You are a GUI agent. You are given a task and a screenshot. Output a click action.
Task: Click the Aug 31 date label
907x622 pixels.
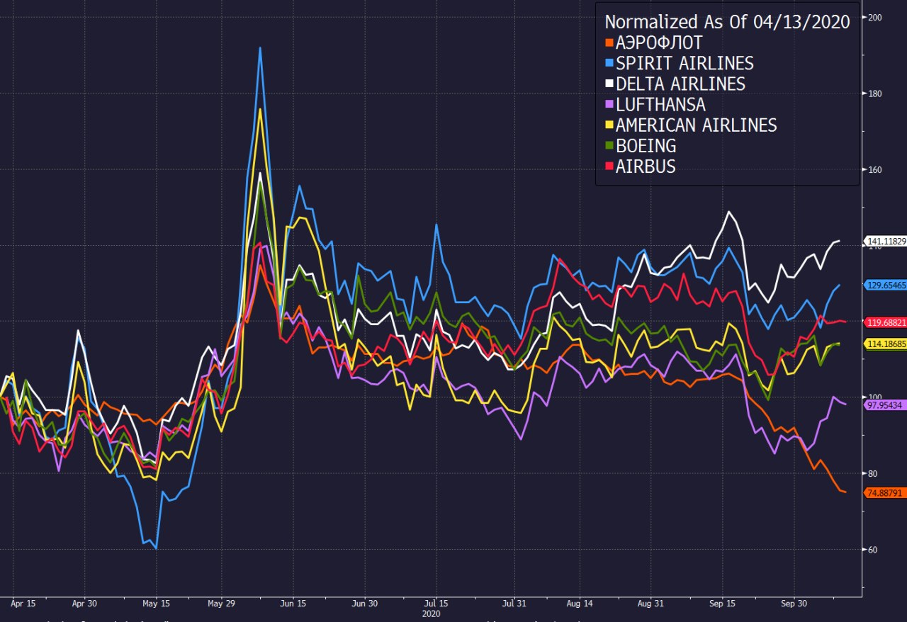[x=650, y=604]
